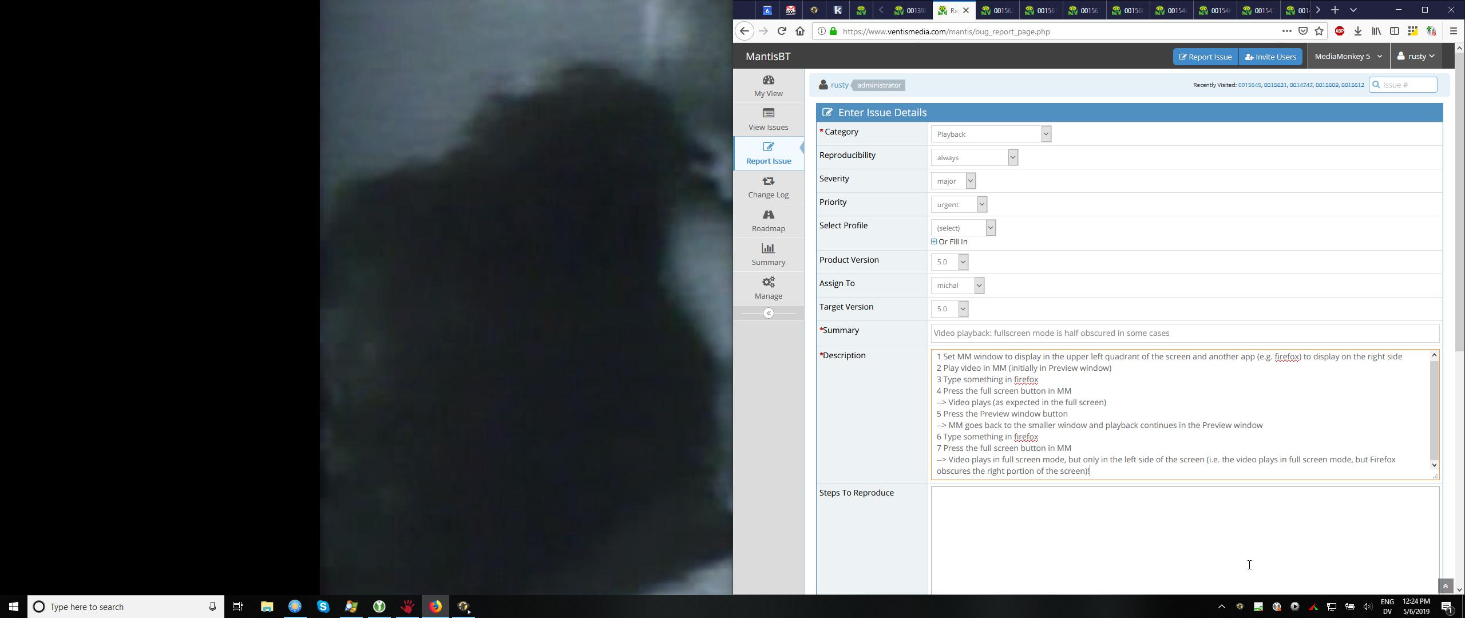Collapse the sidebar with chevron button
Image resolution: width=1465 pixels, height=618 pixels.
tap(768, 313)
